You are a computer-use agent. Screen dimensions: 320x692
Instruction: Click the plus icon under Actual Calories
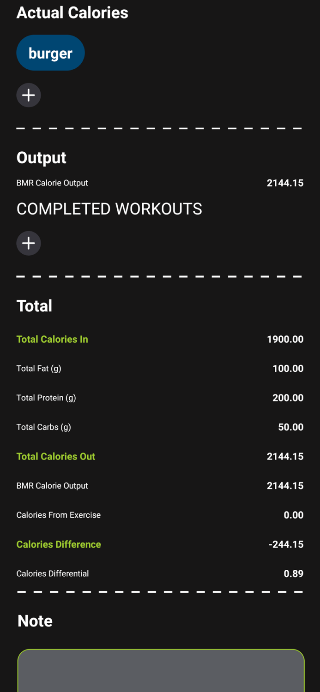(29, 95)
